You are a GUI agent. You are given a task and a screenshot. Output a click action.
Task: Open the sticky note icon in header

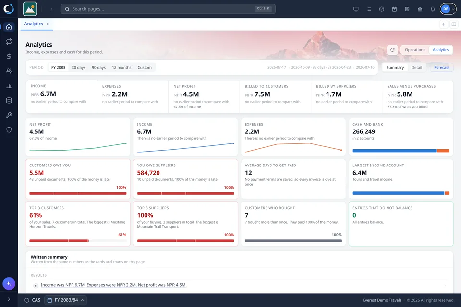pos(407,9)
